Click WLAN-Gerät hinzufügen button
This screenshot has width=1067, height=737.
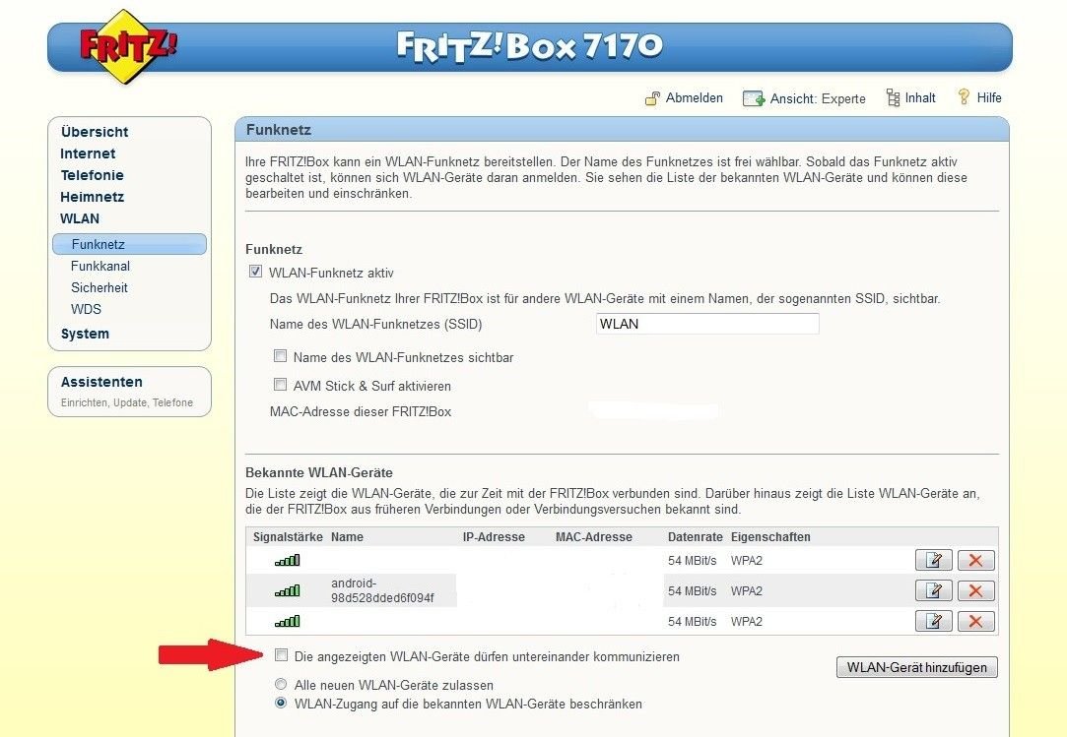click(916, 667)
